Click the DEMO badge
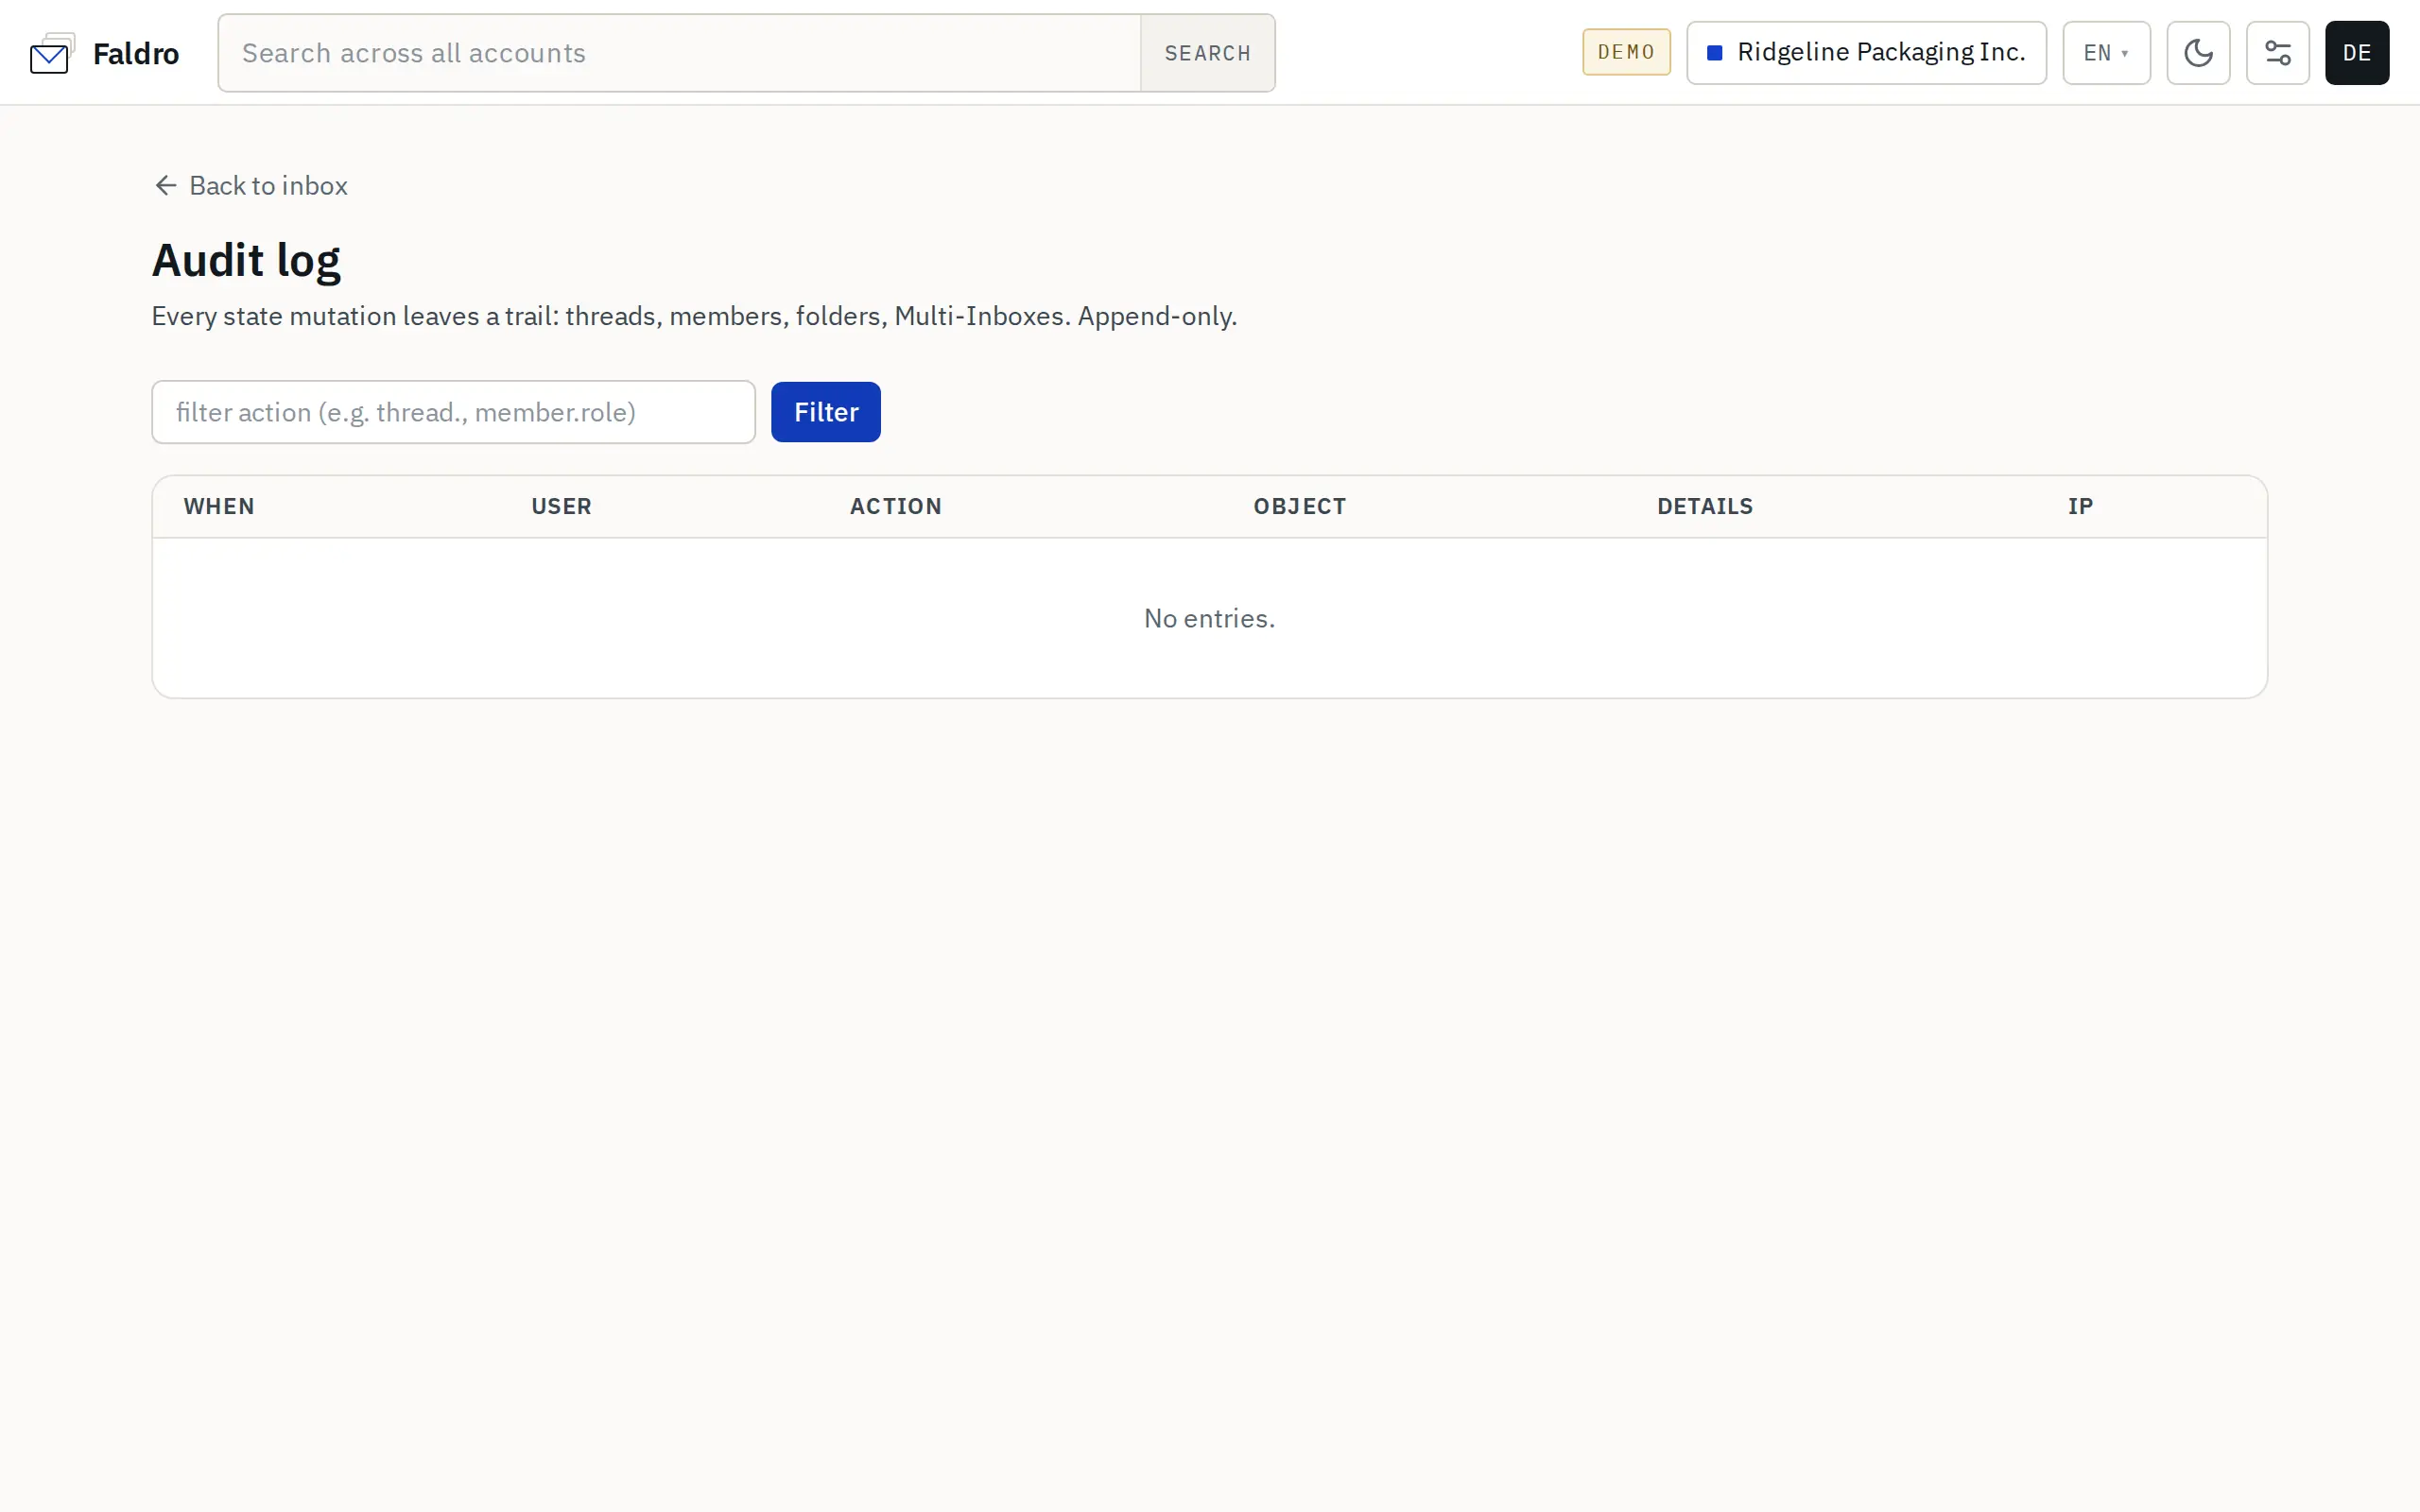The image size is (2420, 1512). coord(1626,52)
